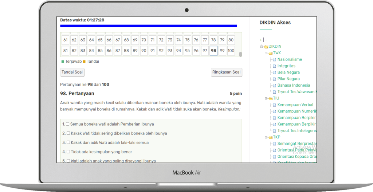Open the Integritas topic
373x192 pixels.
pos(286,66)
